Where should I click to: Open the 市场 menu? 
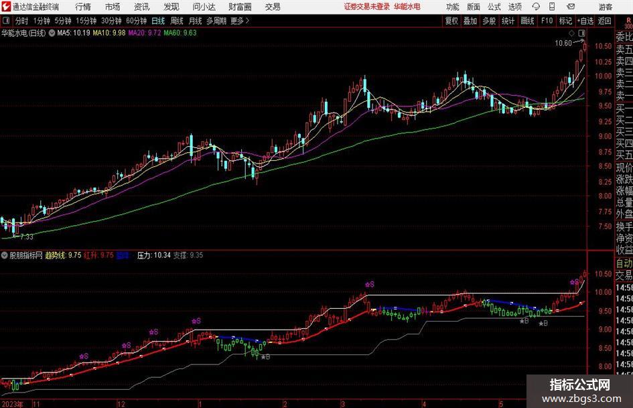pyautogui.click(x=113, y=7)
